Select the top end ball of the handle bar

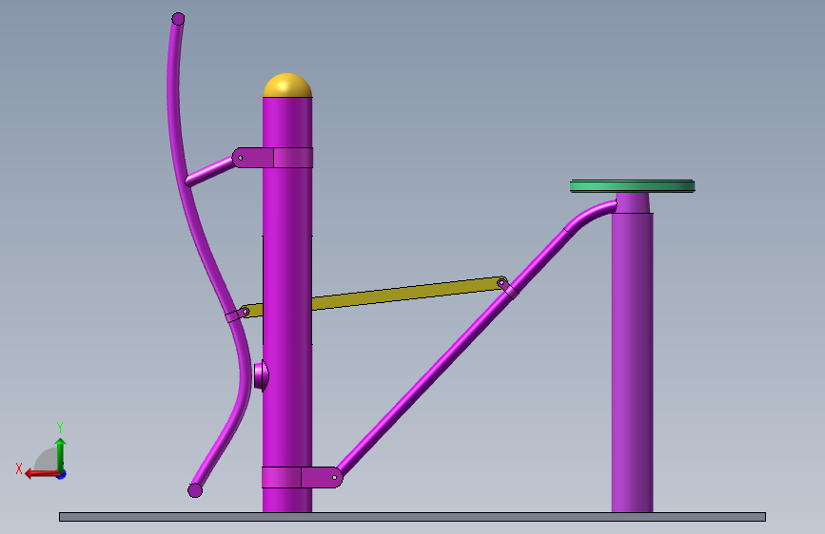(x=178, y=19)
